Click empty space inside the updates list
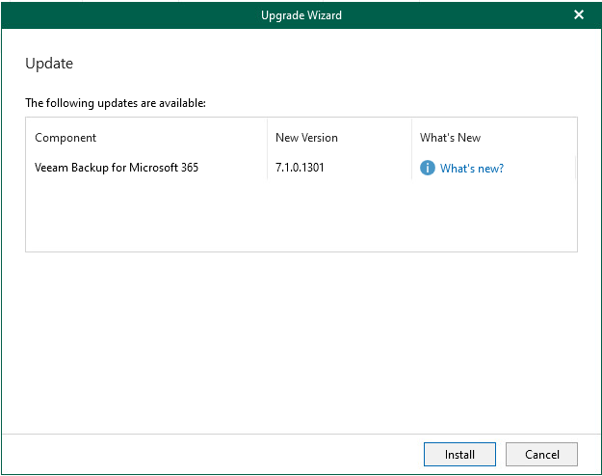 point(301,215)
